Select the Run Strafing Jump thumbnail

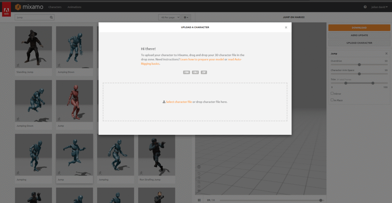[157, 154]
